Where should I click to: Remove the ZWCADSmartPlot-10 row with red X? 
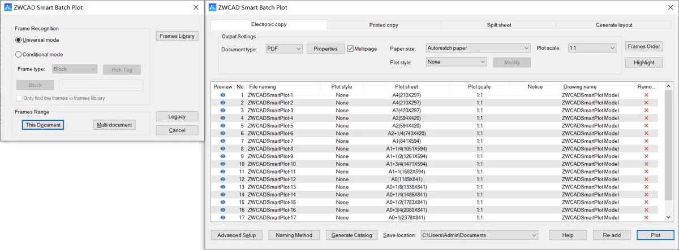pyautogui.click(x=646, y=164)
